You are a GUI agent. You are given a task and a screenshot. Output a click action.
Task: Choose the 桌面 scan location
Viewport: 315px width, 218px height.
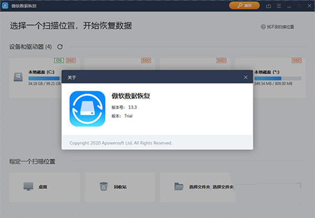(x=45, y=187)
